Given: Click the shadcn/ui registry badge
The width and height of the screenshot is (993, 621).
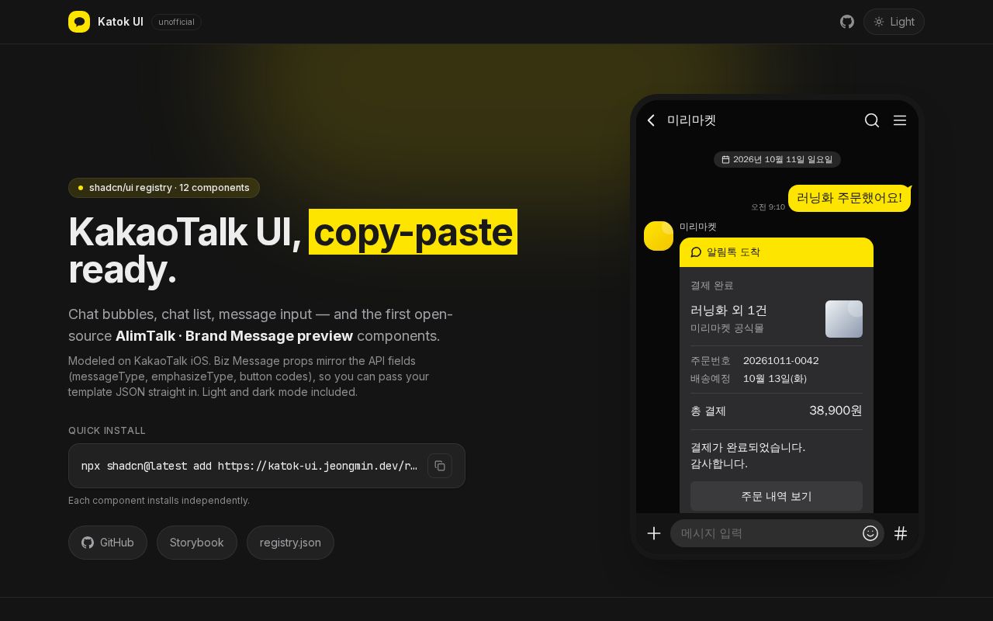Looking at the screenshot, I should [164, 188].
